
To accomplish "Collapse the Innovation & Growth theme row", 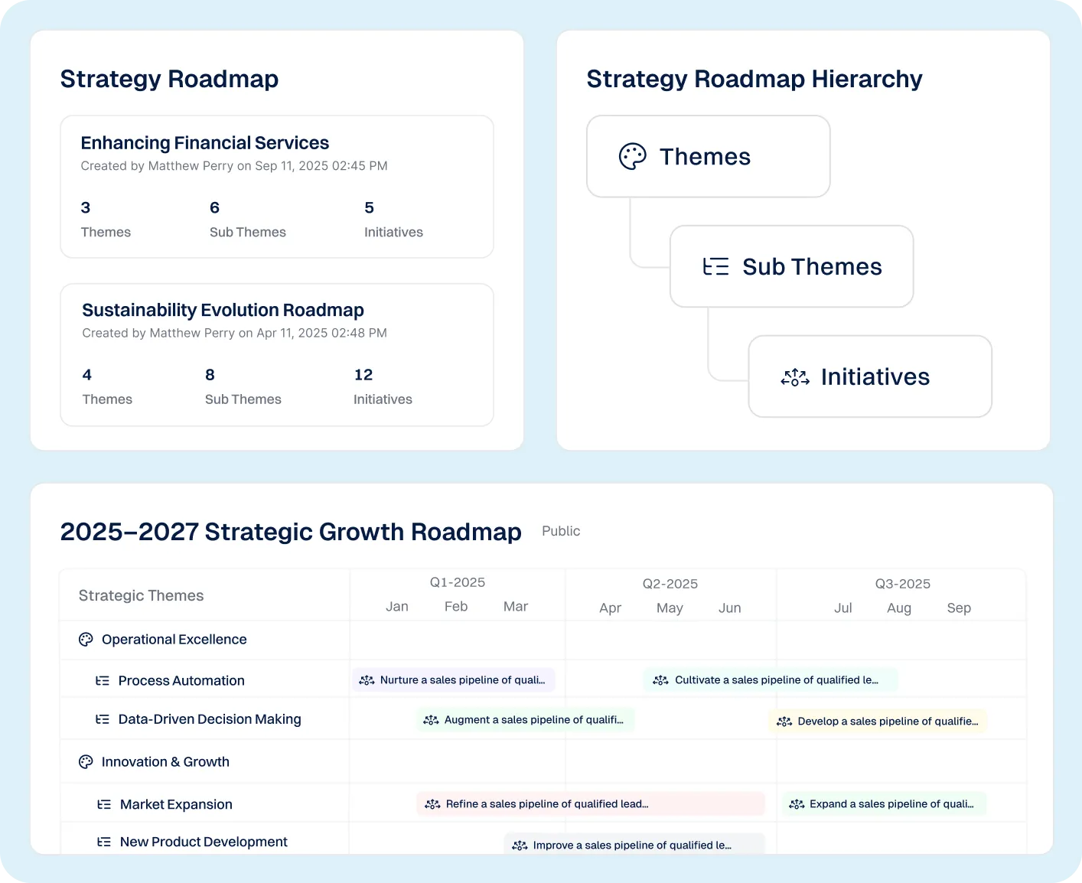I will tap(165, 761).
